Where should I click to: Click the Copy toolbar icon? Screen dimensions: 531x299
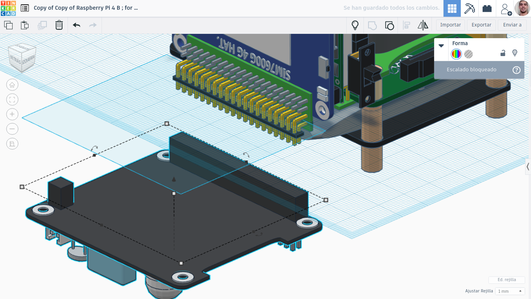pos(8,25)
